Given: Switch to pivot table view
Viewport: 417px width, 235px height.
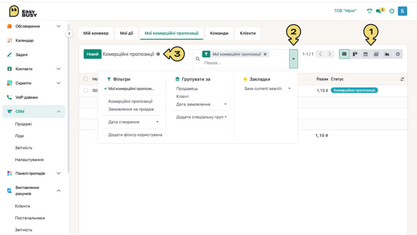Looking at the screenshot, I should click(x=376, y=54).
